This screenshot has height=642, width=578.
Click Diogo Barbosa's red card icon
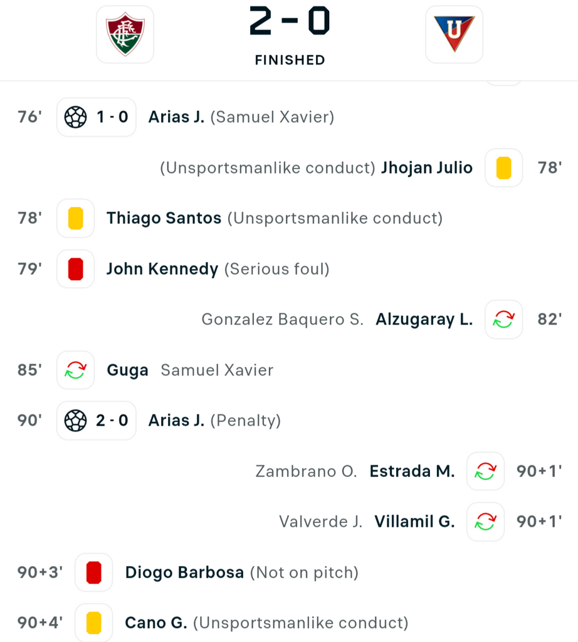[x=94, y=572]
